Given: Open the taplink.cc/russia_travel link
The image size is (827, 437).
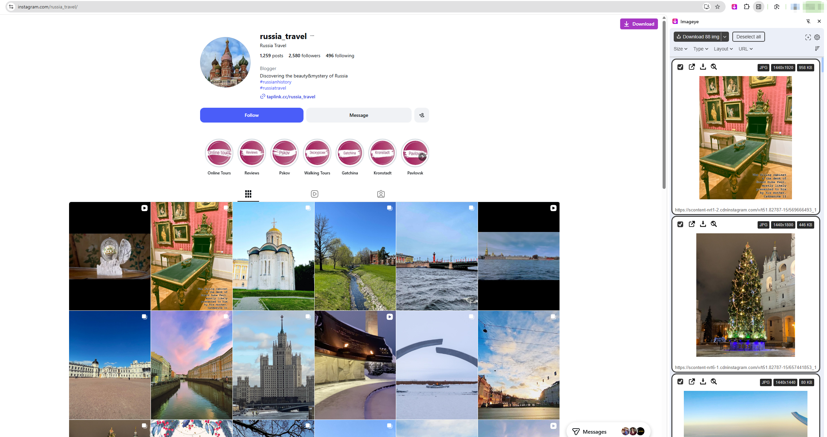Looking at the screenshot, I should pyautogui.click(x=291, y=97).
